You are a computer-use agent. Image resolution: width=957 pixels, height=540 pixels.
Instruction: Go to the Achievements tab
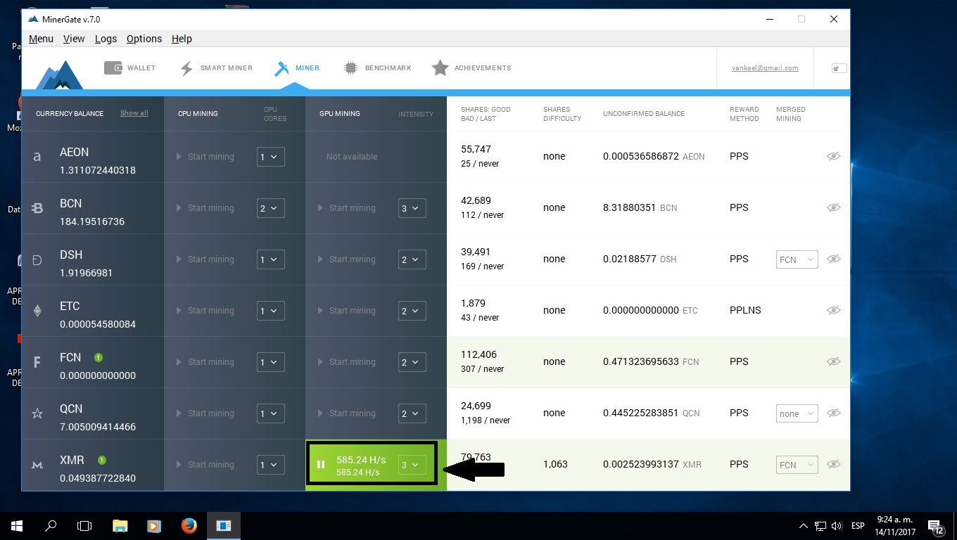471,68
